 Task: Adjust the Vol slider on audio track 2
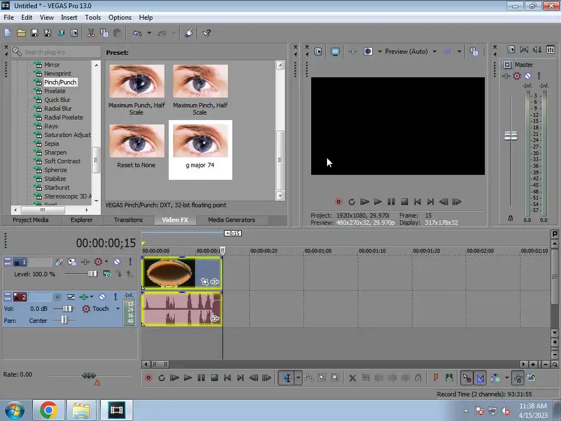tap(67, 309)
